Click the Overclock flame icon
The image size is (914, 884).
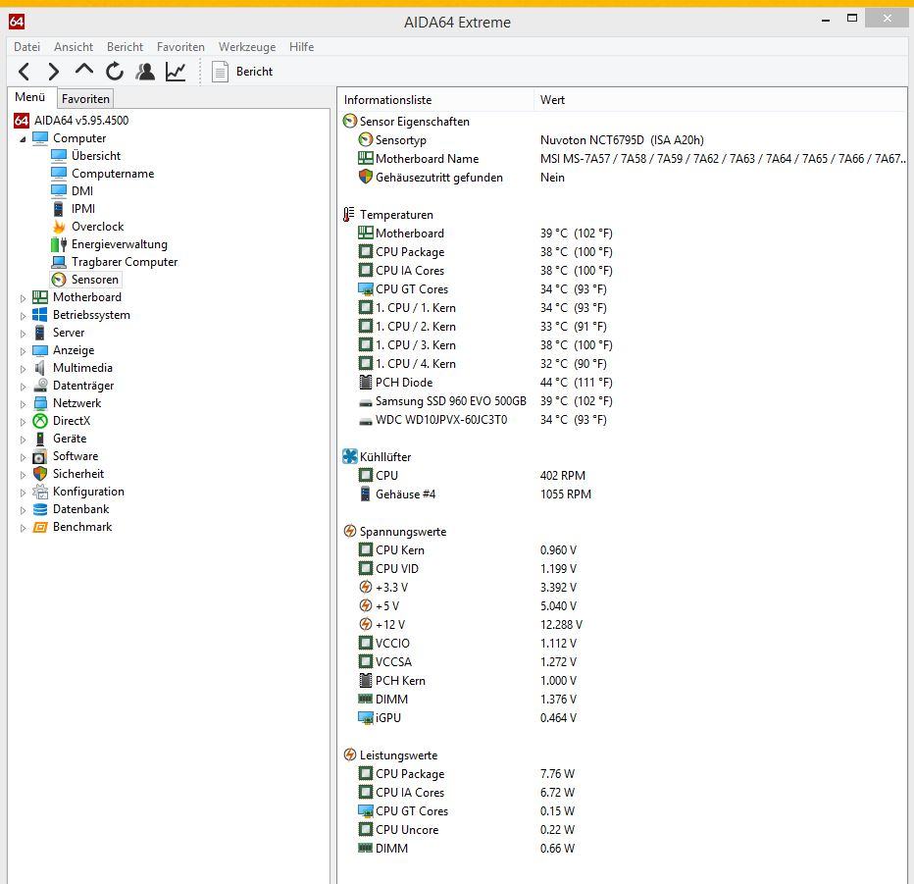tap(59, 227)
